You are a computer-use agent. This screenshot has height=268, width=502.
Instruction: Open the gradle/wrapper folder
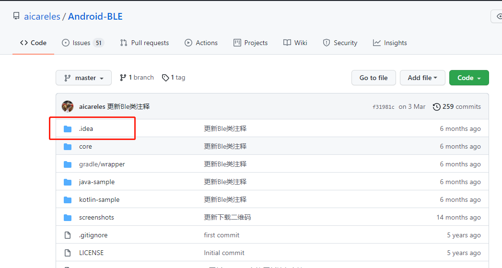tap(102, 164)
